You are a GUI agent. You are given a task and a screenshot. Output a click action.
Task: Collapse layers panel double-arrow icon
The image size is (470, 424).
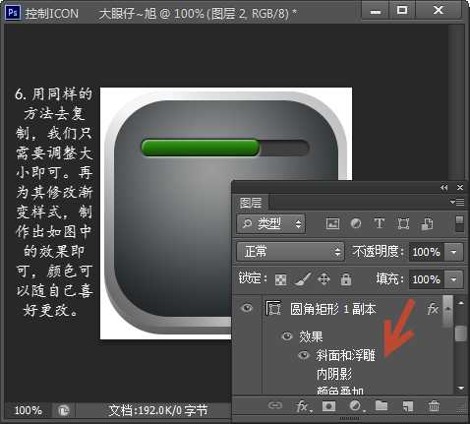(444, 188)
